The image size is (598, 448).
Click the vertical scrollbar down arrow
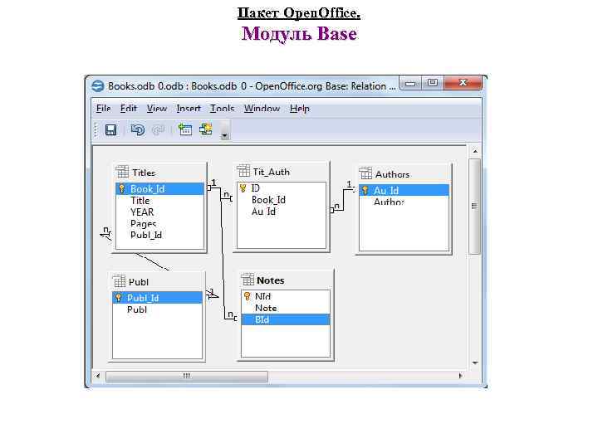pyautogui.click(x=475, y=363)
